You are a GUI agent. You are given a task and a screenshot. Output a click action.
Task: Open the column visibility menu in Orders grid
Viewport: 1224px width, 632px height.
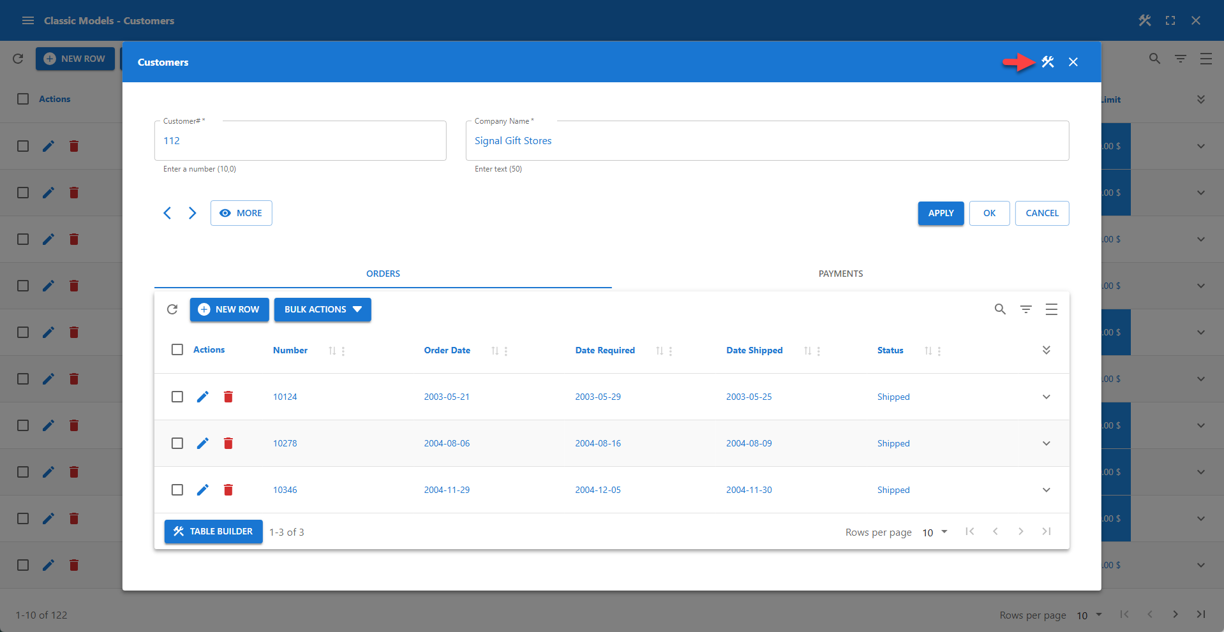(x=1051, y=309)
